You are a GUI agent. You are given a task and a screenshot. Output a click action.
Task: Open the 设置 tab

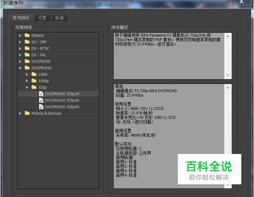[42, 18]
